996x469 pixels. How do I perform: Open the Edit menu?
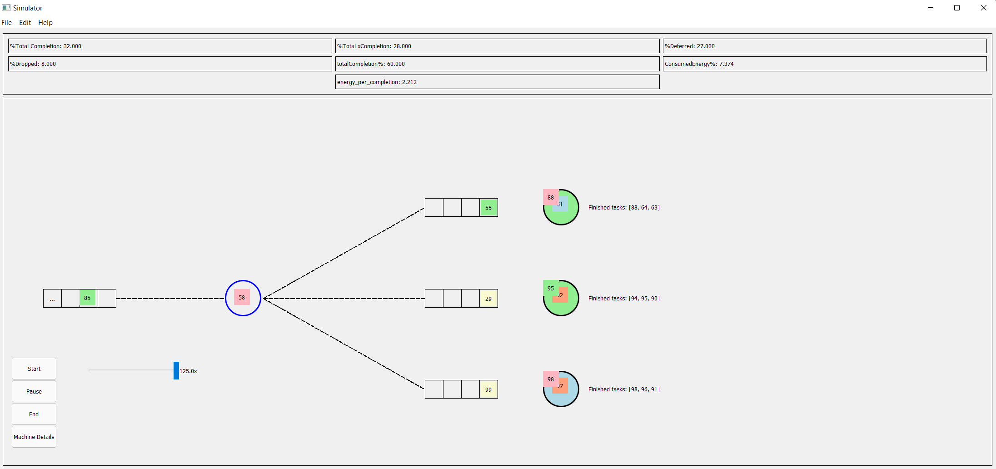(x=25, y=22)
